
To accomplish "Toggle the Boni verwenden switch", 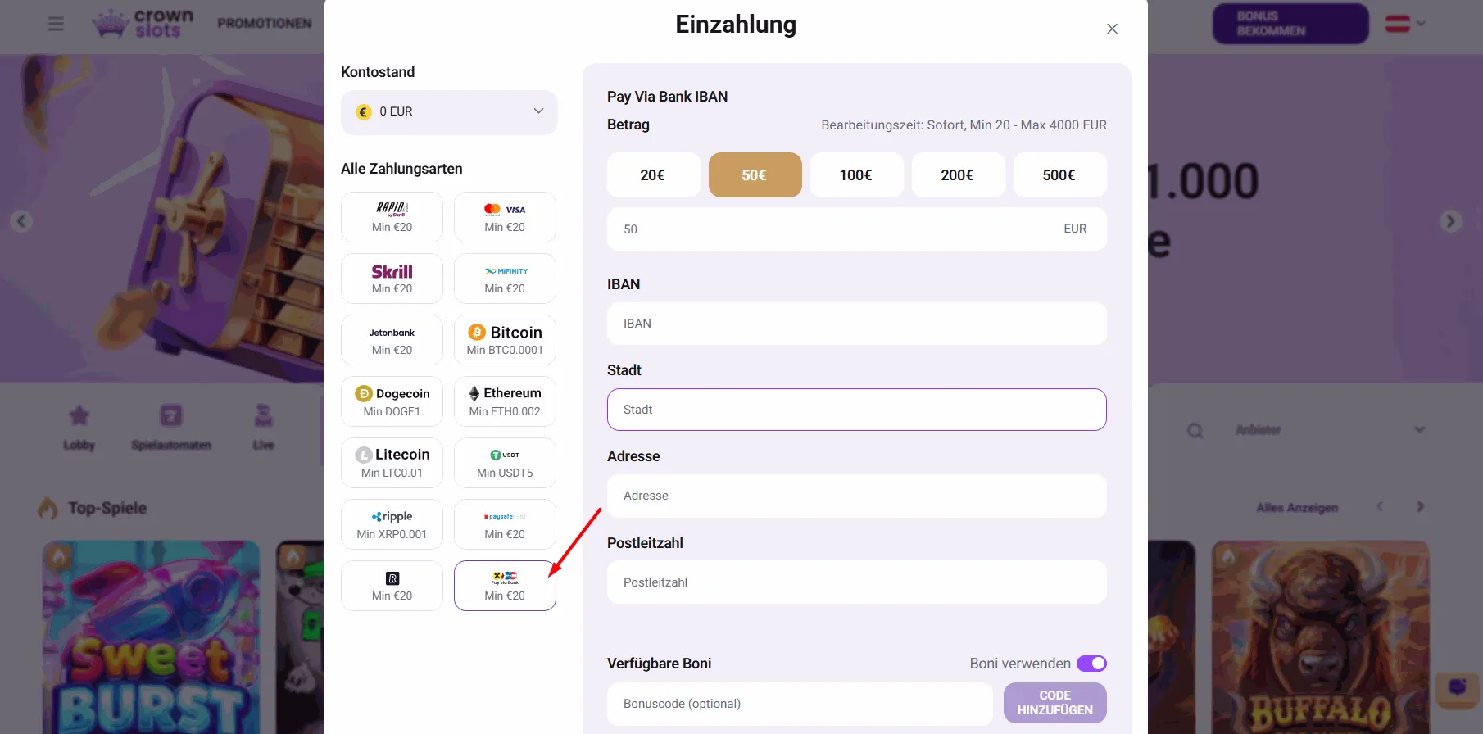I will (x=1091, y=664).
